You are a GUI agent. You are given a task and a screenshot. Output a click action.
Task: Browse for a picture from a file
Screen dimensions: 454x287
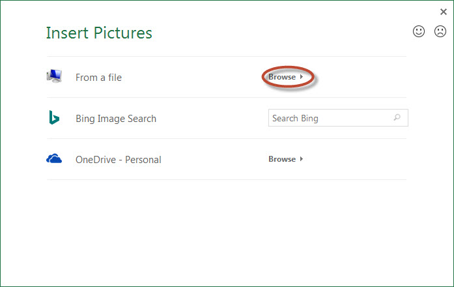coord(282,77)
